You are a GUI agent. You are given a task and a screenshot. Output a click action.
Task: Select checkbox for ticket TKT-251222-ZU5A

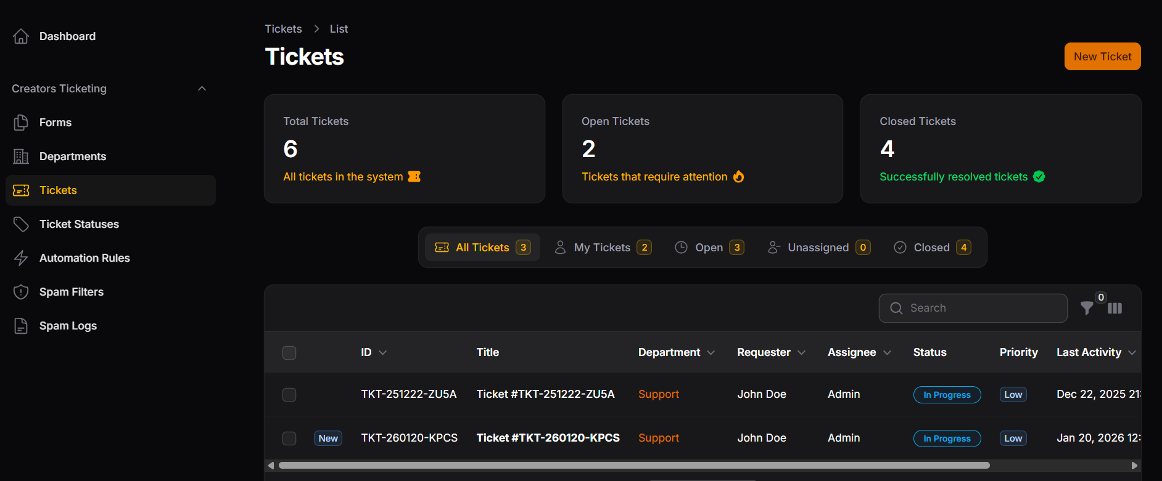click(289, 395)
